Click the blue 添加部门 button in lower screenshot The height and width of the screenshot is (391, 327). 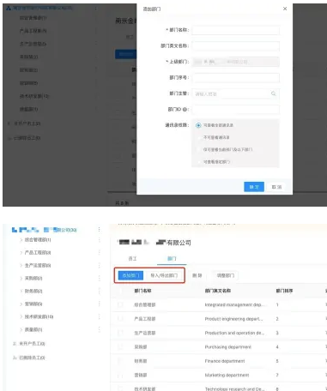pyautogui.click(x=130, y=275)
